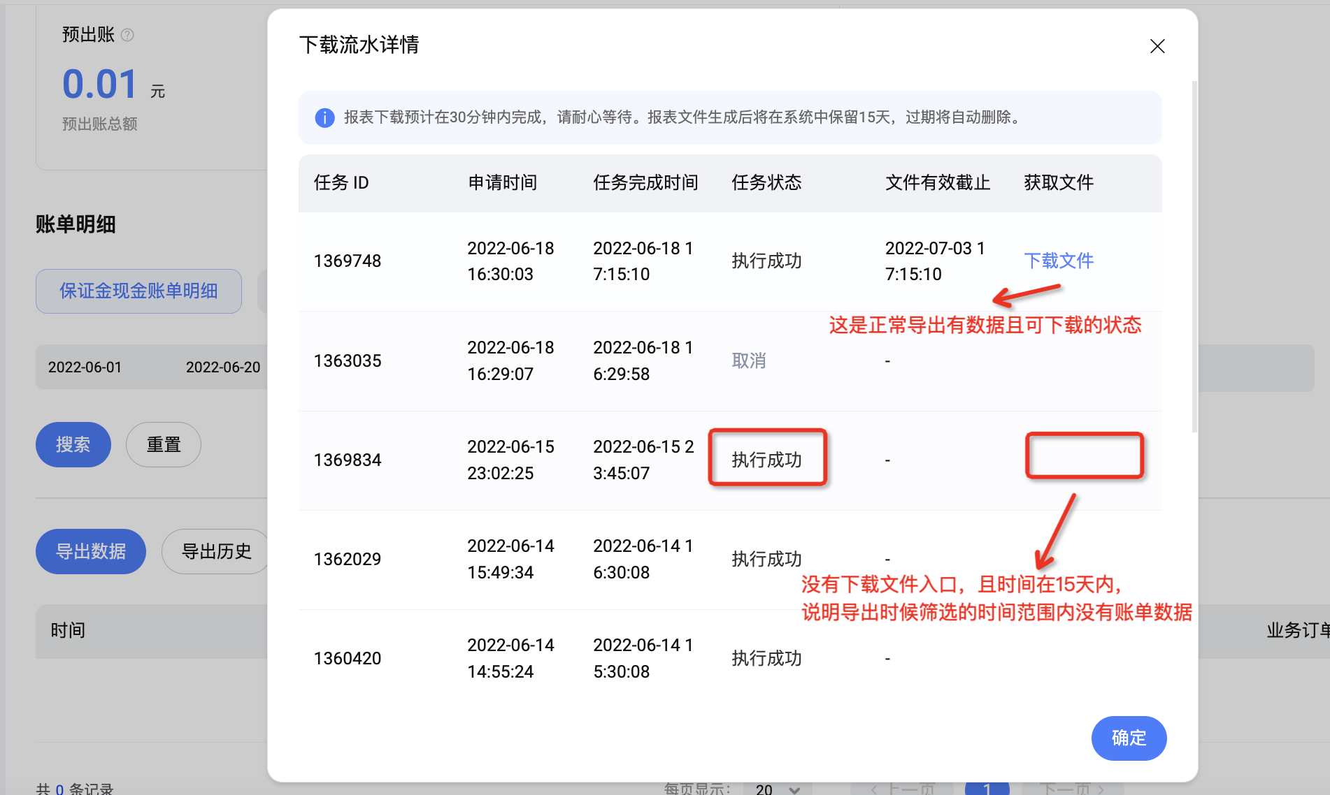Click the 搜索 button
The height and width of the screenshot is (795, 1330).
tap(73, 444)
